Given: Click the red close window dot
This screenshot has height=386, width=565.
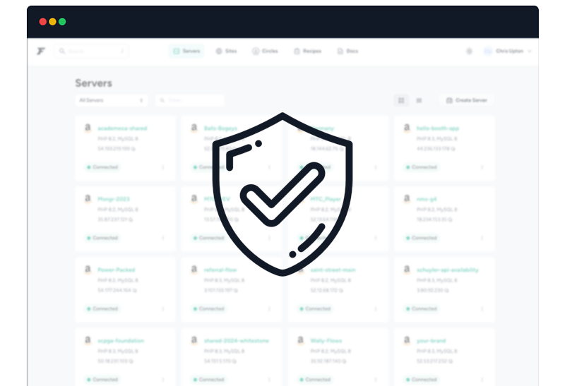Looking at the screenshot, I should [x=43, y=22].
